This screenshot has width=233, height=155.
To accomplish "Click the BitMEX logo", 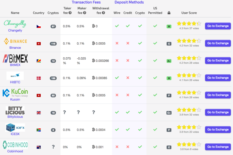I will coord(15,58).
